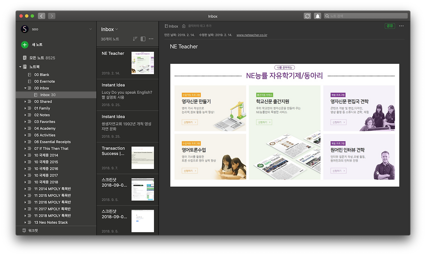Expand the 05 Activities stack
Screen dimensions: 426x256
(25, 135)
